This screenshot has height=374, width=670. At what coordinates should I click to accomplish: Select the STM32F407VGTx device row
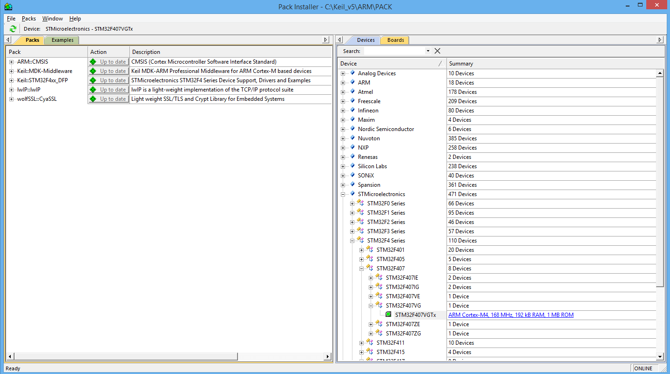tap(415, 315)
